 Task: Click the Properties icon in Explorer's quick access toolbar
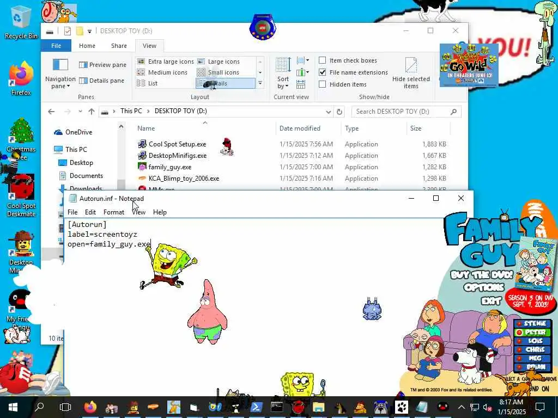[67, 31]
